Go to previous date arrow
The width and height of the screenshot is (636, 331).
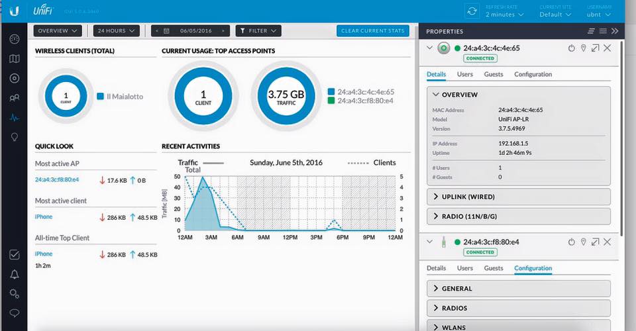pyautogui.click(x=156, y=31)
